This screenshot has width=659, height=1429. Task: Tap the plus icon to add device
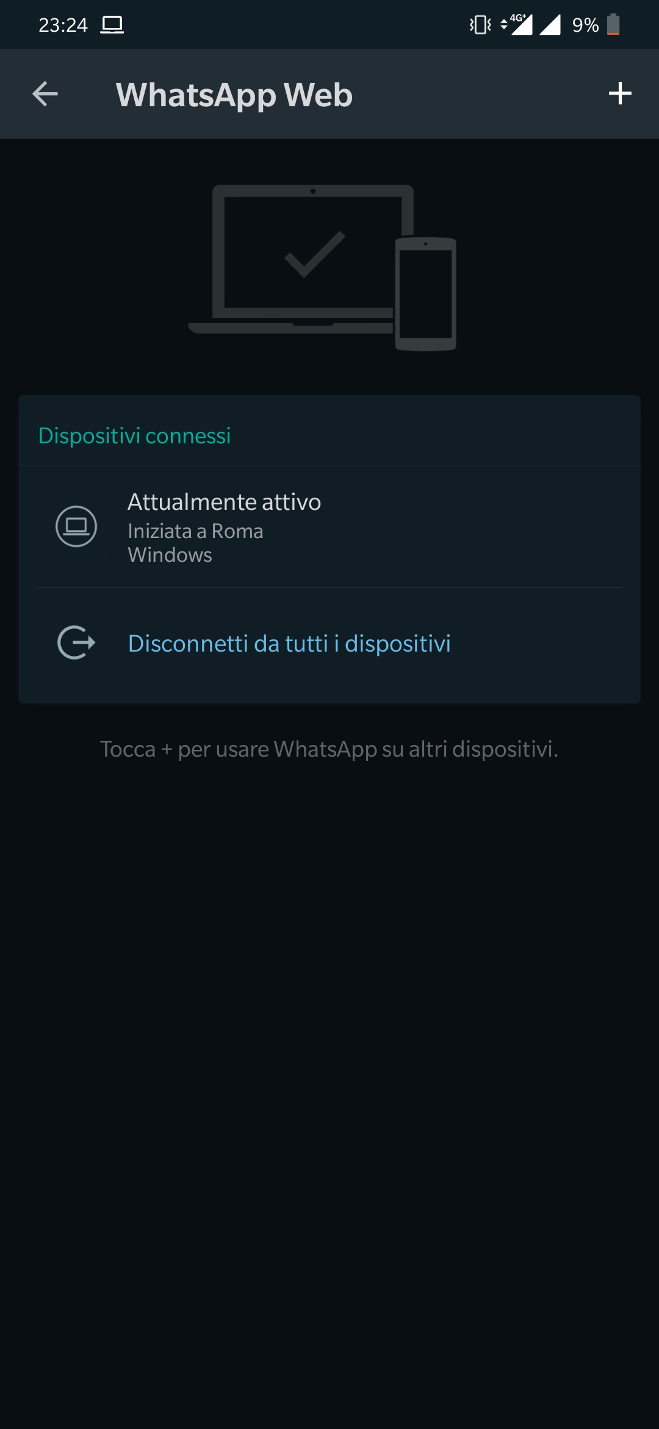coord(619,93)
